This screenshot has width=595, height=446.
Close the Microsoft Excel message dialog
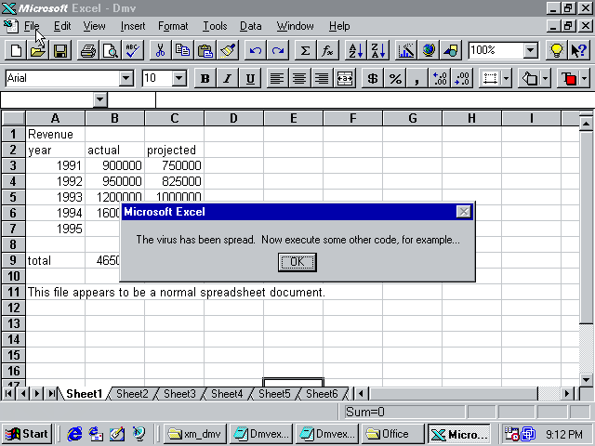pyautogui.click(x=463, y=212)
